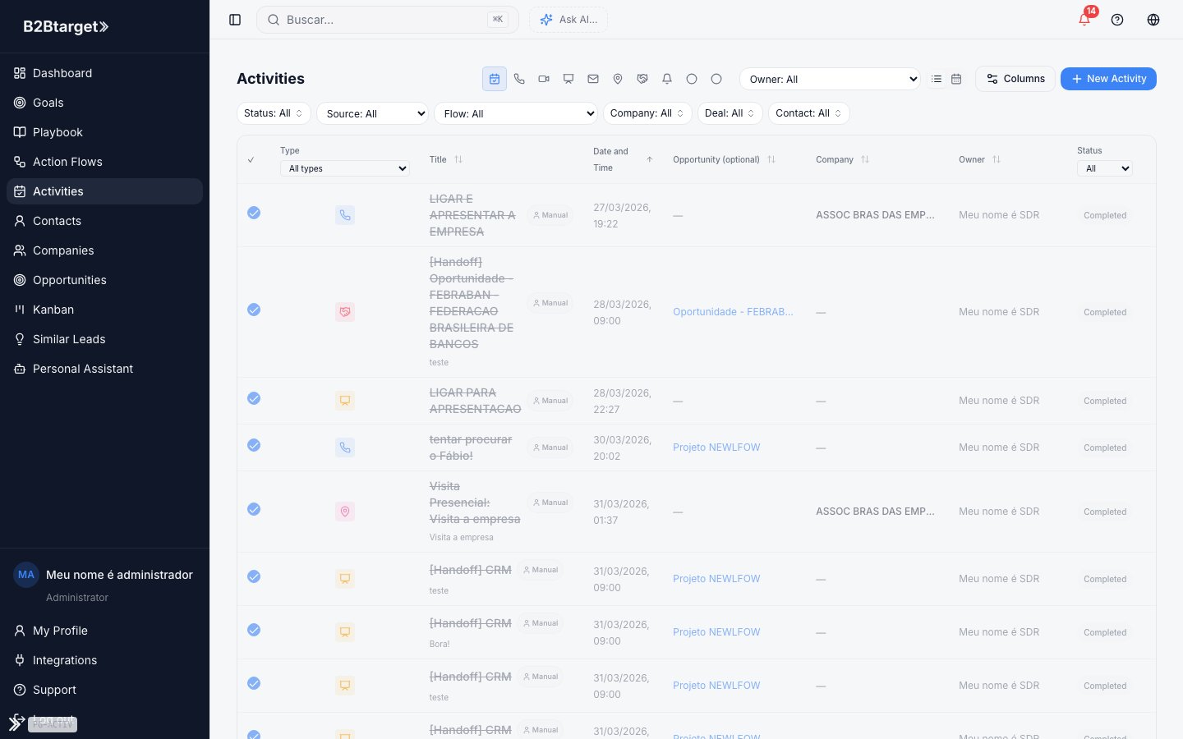Open Opportunities in sidebar
The width and height of the screenshot is (1183, 739).
(104, 280)
